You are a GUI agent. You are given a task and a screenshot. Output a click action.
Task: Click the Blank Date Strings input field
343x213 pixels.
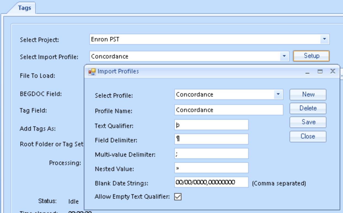(x=211, y=182)
